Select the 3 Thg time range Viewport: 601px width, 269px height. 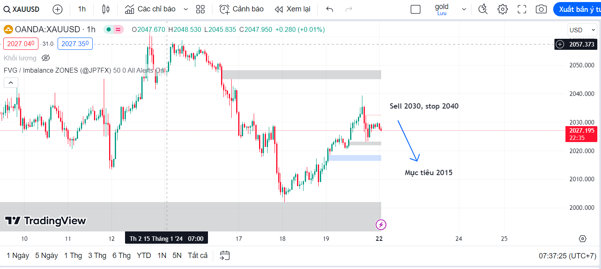pos(97,256)
